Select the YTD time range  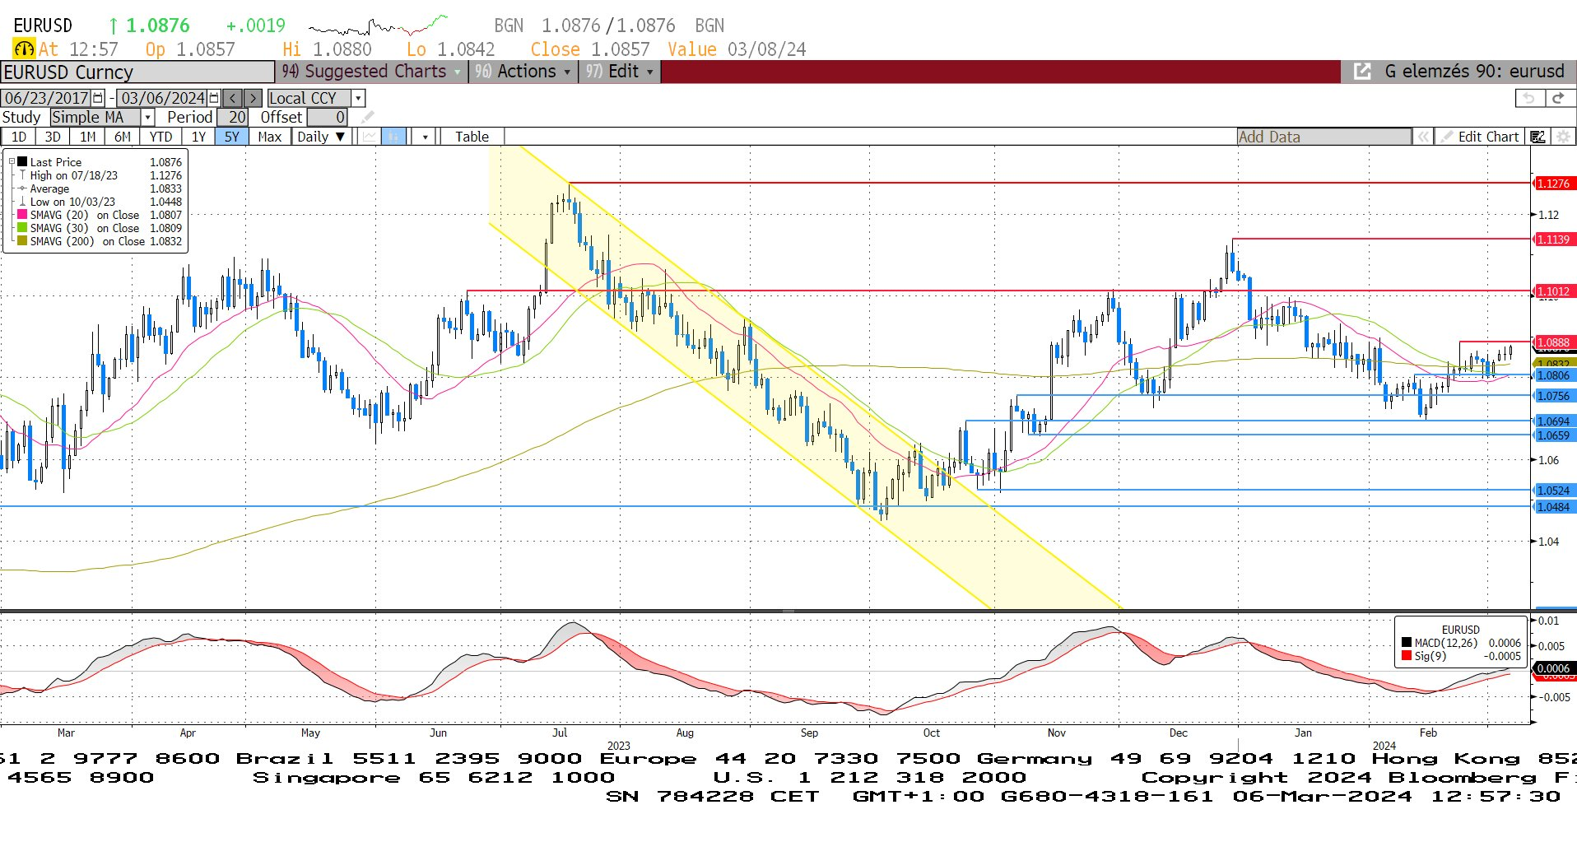160,137
